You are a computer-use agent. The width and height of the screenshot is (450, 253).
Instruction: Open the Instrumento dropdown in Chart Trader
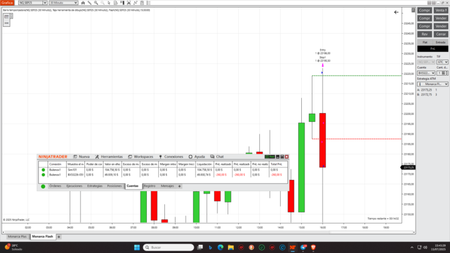coord(426,62)
